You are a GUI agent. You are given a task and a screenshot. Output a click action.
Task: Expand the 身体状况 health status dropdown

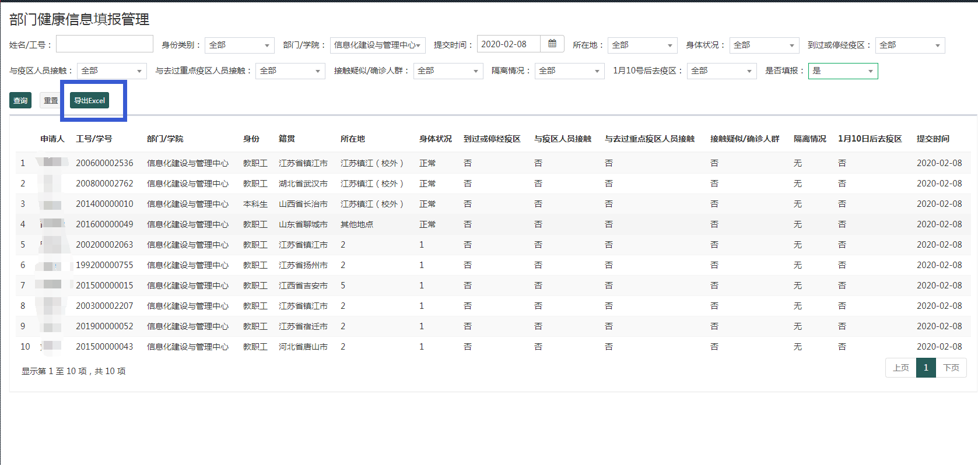[x=764, y=45]
